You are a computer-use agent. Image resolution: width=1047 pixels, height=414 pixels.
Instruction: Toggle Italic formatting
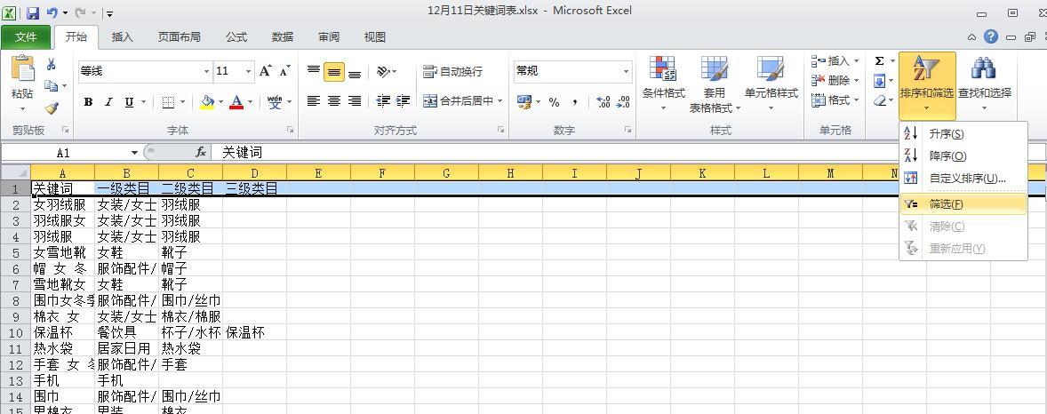pos(108,102)
